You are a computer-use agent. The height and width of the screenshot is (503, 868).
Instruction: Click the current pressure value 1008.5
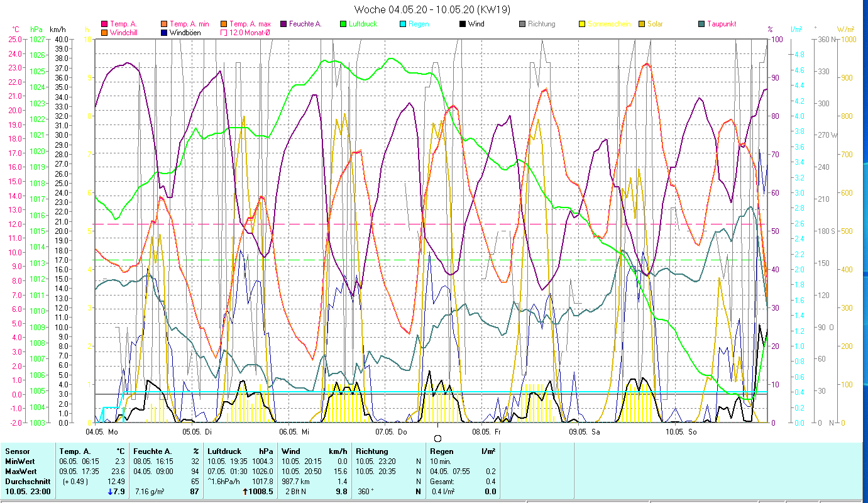(x=261, y=492)
